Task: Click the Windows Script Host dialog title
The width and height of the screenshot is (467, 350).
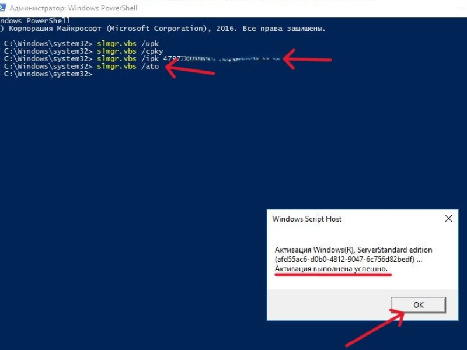Action: 307,219
